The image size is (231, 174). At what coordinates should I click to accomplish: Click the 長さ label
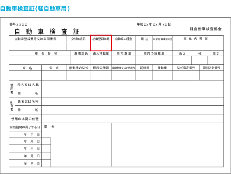point(182,54)
